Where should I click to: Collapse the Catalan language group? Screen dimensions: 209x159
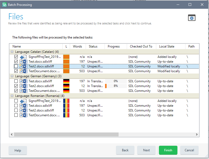12,51
